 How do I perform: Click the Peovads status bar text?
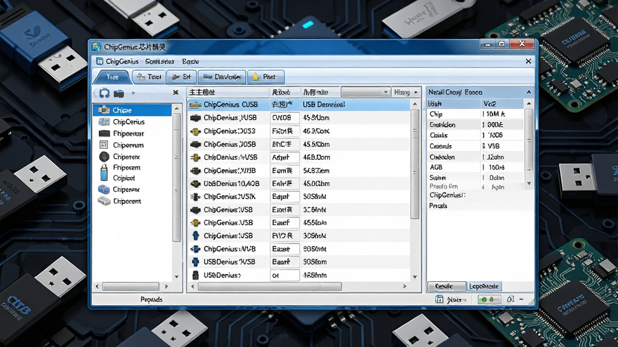(151, 299)
